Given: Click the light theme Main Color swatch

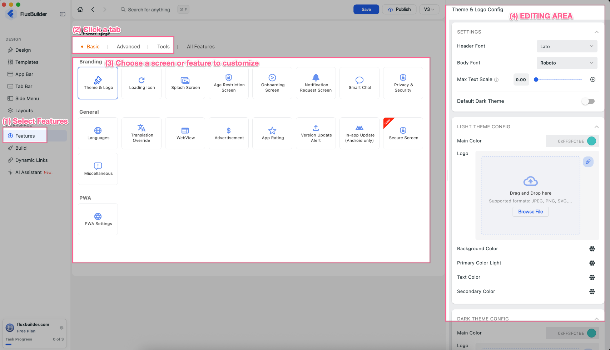Looking at the screenshot, I should 591,141.
